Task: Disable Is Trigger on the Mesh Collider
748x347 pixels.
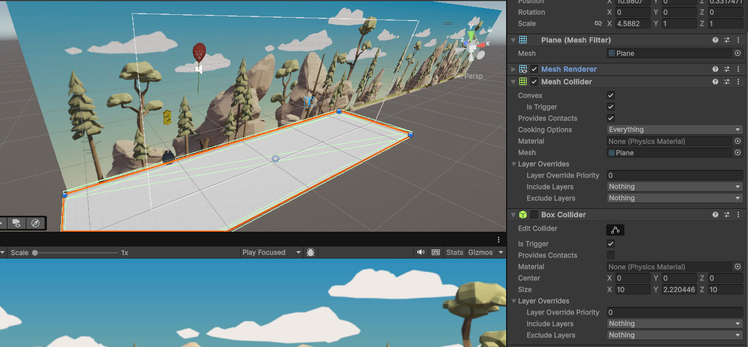Action: pyautogui.click(x=610, y=107)
